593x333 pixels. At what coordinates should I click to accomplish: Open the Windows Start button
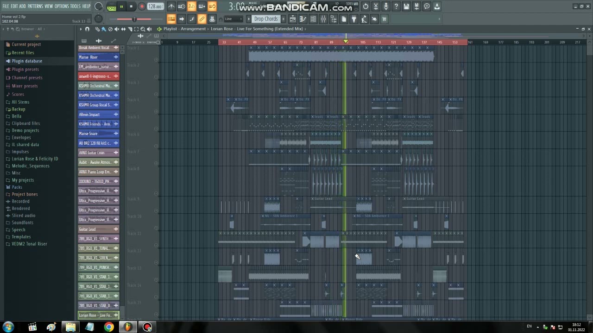(x=8, y=327)
